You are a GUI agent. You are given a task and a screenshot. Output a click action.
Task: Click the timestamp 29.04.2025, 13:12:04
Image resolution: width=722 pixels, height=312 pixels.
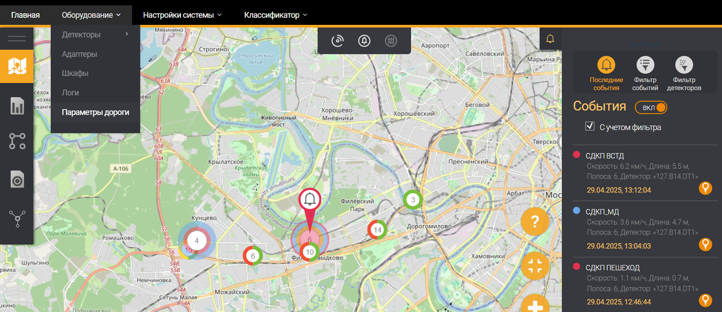pyautogui.click(x=619, y=190)
